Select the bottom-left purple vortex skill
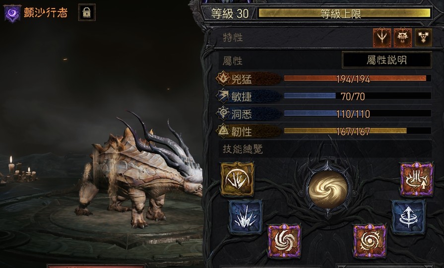 pos(284,241)
